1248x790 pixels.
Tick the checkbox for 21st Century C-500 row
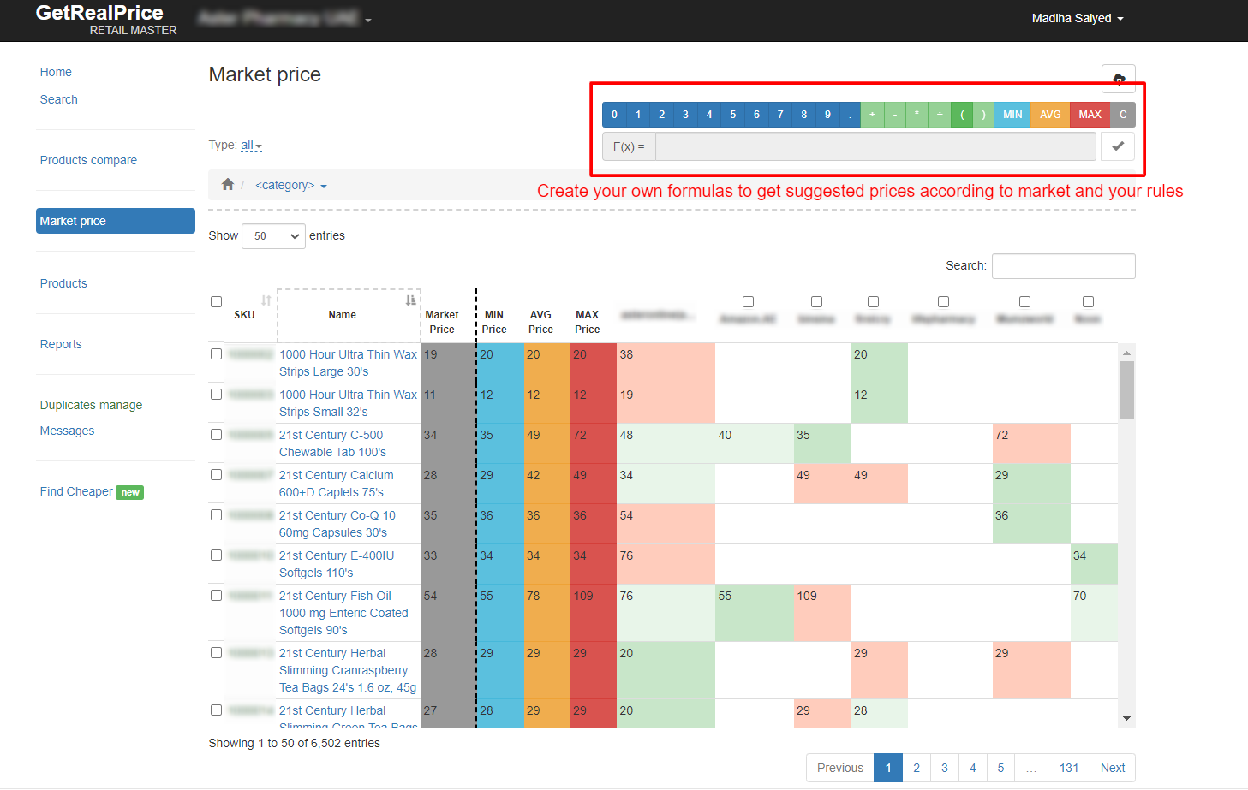(217, 434)
